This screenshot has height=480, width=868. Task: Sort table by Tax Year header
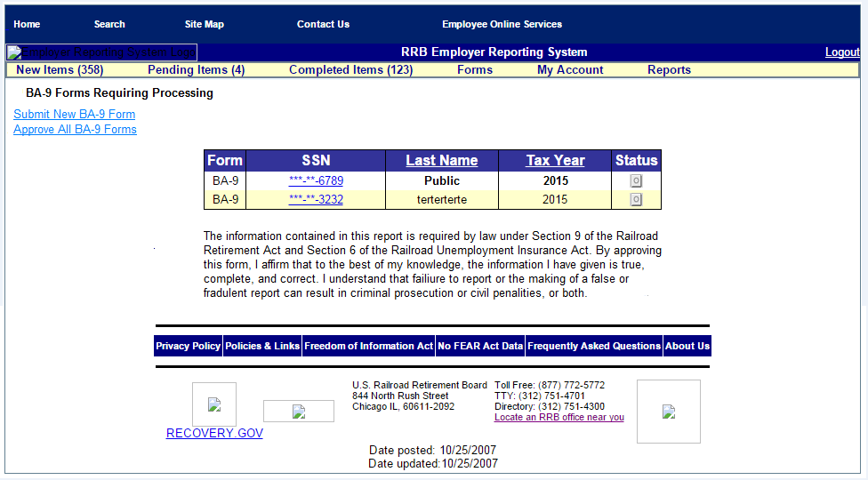[x=555, y=161]
